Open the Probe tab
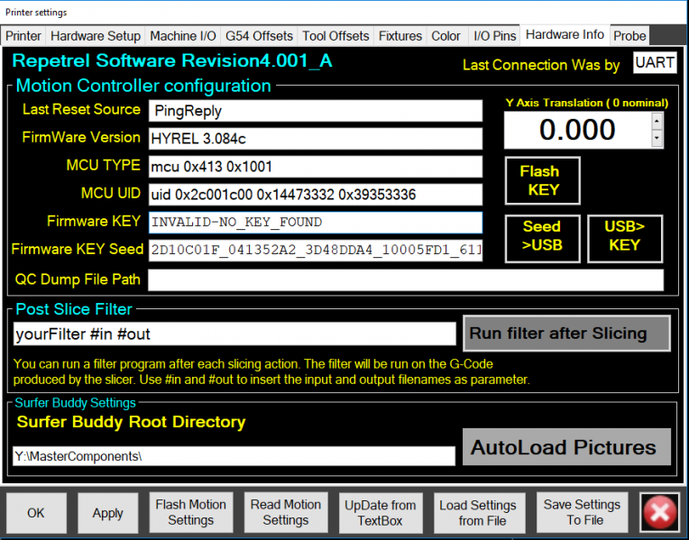The height and width of the screenshot is (540, 689). point(629,36)
